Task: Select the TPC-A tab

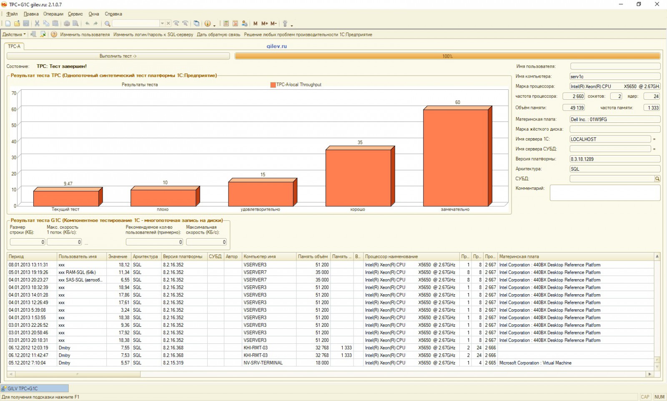Action: coord(14,46)
